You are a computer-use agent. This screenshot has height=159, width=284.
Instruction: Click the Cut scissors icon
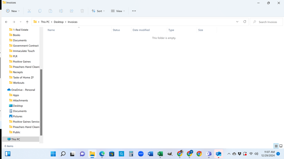(29, 11)
